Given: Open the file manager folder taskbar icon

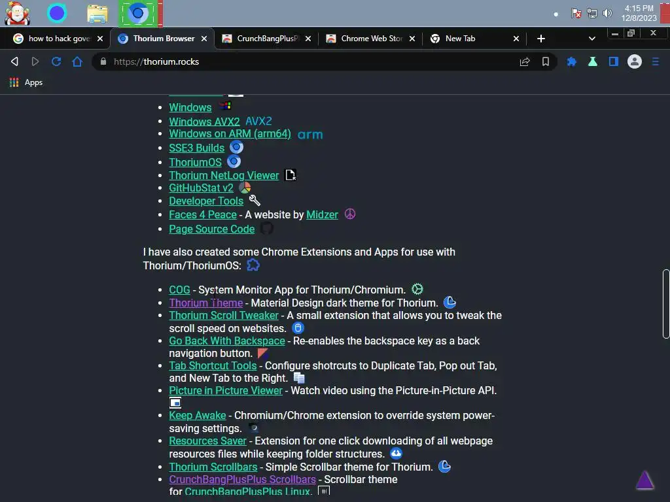Looking at the screenshot, I should [97, 14].
